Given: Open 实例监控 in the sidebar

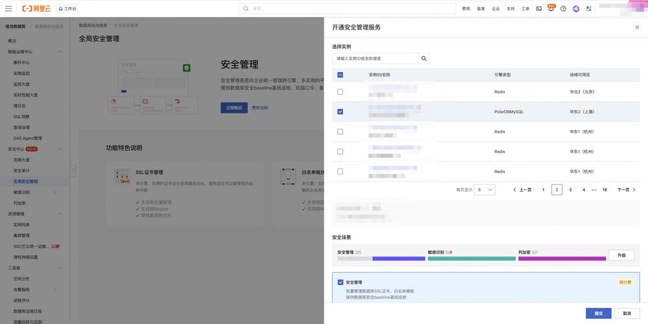Looking at the screenshot, I should point(21,73).
